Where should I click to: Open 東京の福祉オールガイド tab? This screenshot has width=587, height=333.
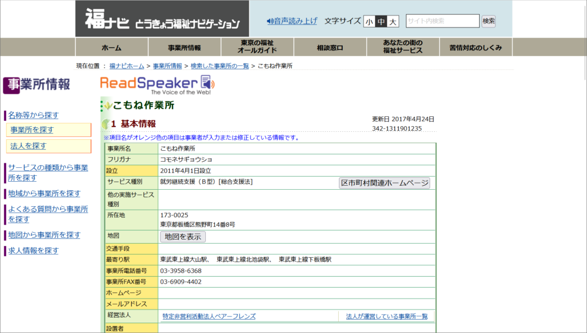point(257,47)
